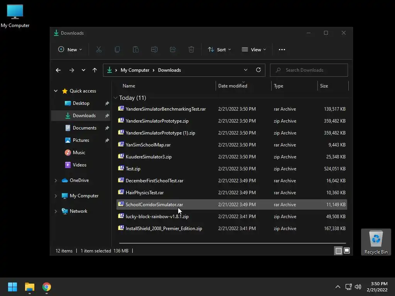Viewport: 395px width, 296px height.
Task: Expand My Computer in navigation pane
Action: coord(56,196)
